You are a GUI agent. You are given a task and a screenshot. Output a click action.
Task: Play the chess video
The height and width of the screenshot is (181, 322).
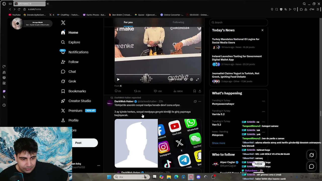pos(118,79)
